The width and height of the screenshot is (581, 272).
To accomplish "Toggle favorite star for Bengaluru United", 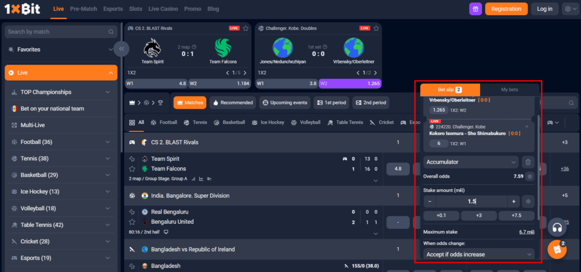I will click(132, 222).
